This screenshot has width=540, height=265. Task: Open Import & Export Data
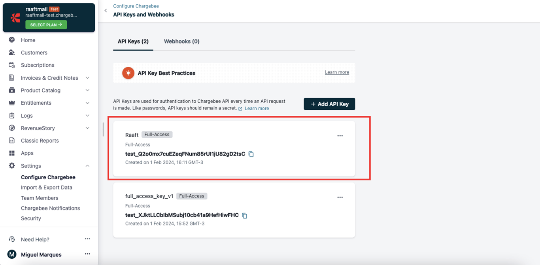47,188
